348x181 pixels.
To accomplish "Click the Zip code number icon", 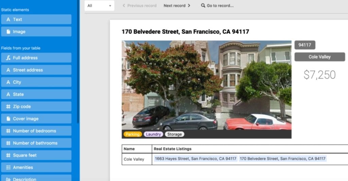I will point(8,107).
